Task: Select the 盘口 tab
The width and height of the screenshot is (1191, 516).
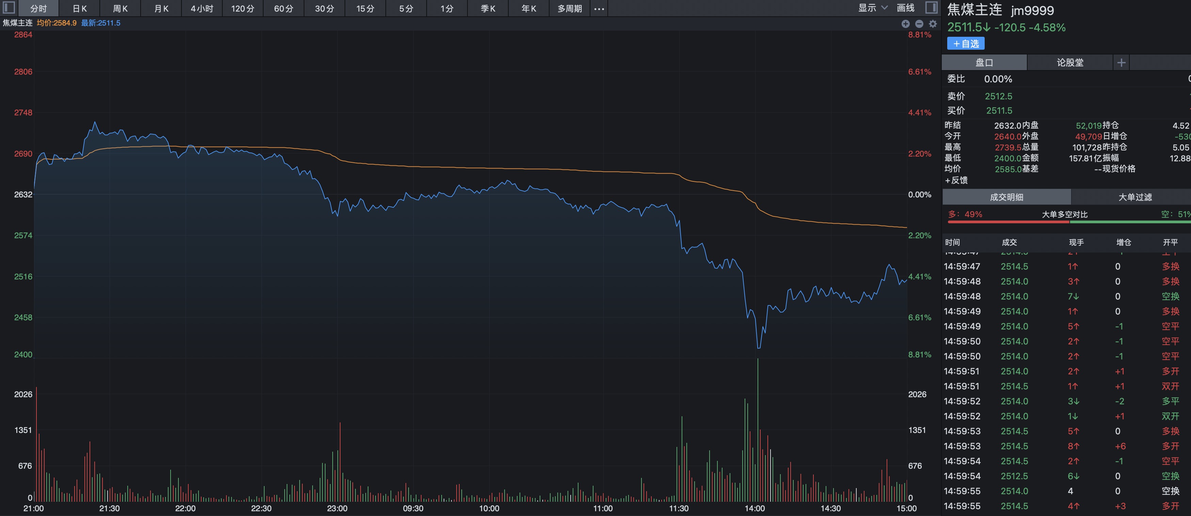Action: tap(984, 62)
